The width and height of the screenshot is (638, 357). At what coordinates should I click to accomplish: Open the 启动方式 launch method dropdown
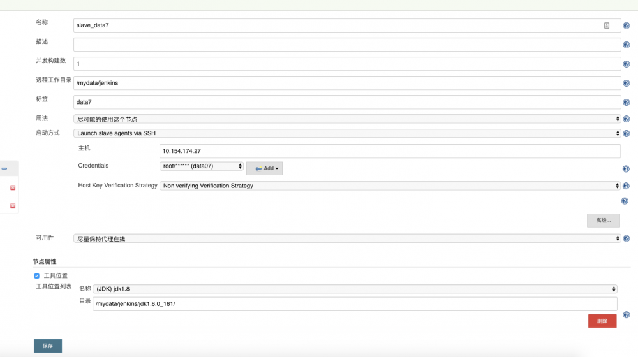click(347, 133)
